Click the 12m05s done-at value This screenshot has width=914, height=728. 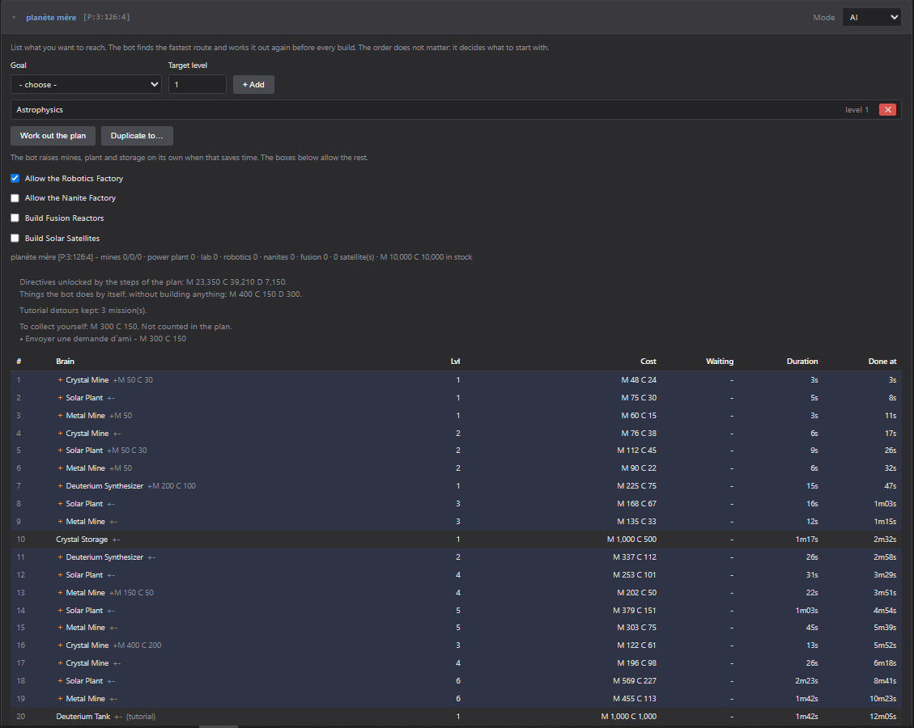(x=883, y=717)
